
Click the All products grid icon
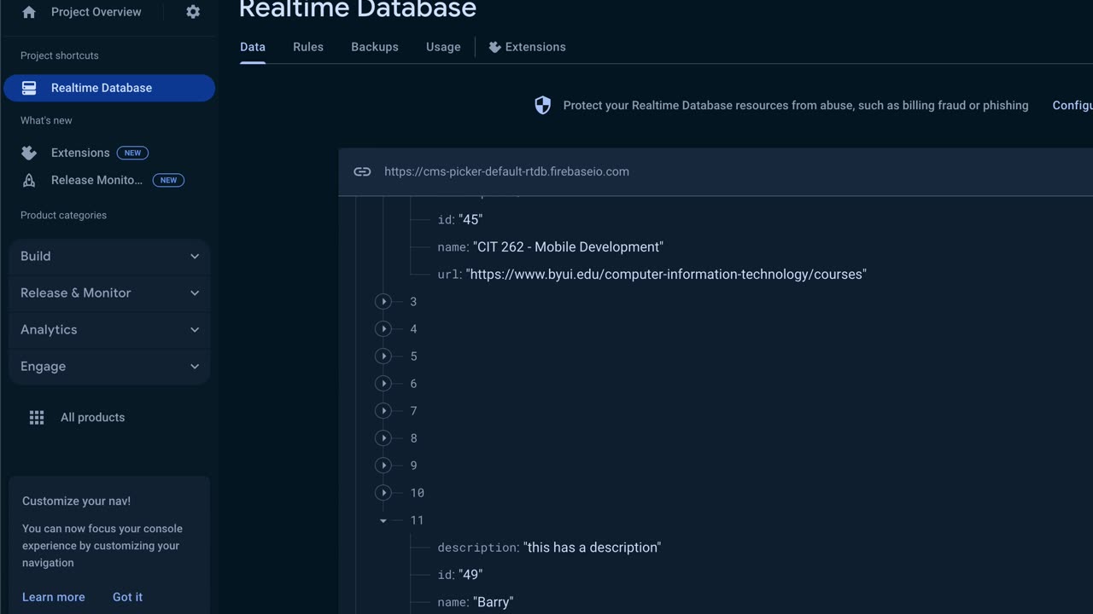[37, 417]
